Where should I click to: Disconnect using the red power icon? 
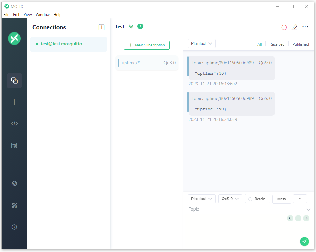(x=284, y=27)
